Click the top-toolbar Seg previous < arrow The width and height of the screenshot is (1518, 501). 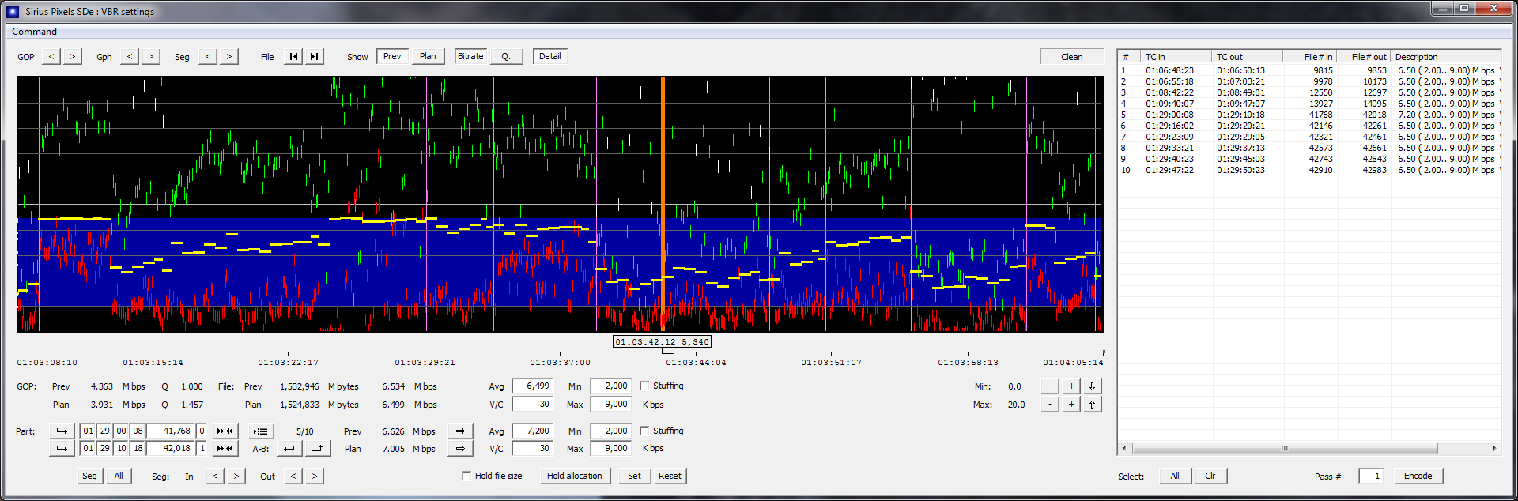click(208, 56)
